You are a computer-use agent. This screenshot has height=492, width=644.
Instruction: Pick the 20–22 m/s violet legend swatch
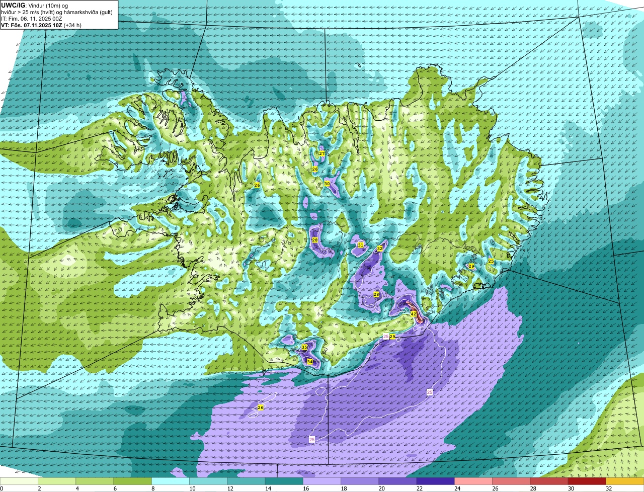(x=398, y=481)
